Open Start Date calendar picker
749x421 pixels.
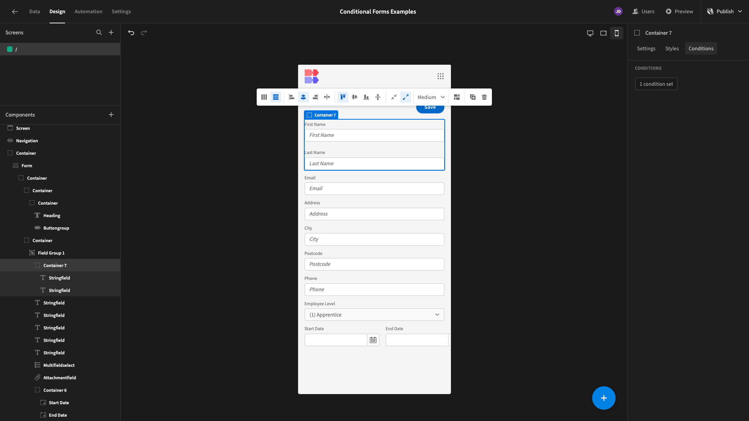[x=373, y=340]
